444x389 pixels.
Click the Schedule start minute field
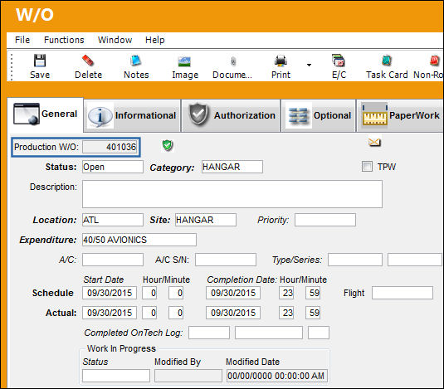(176, 293)
